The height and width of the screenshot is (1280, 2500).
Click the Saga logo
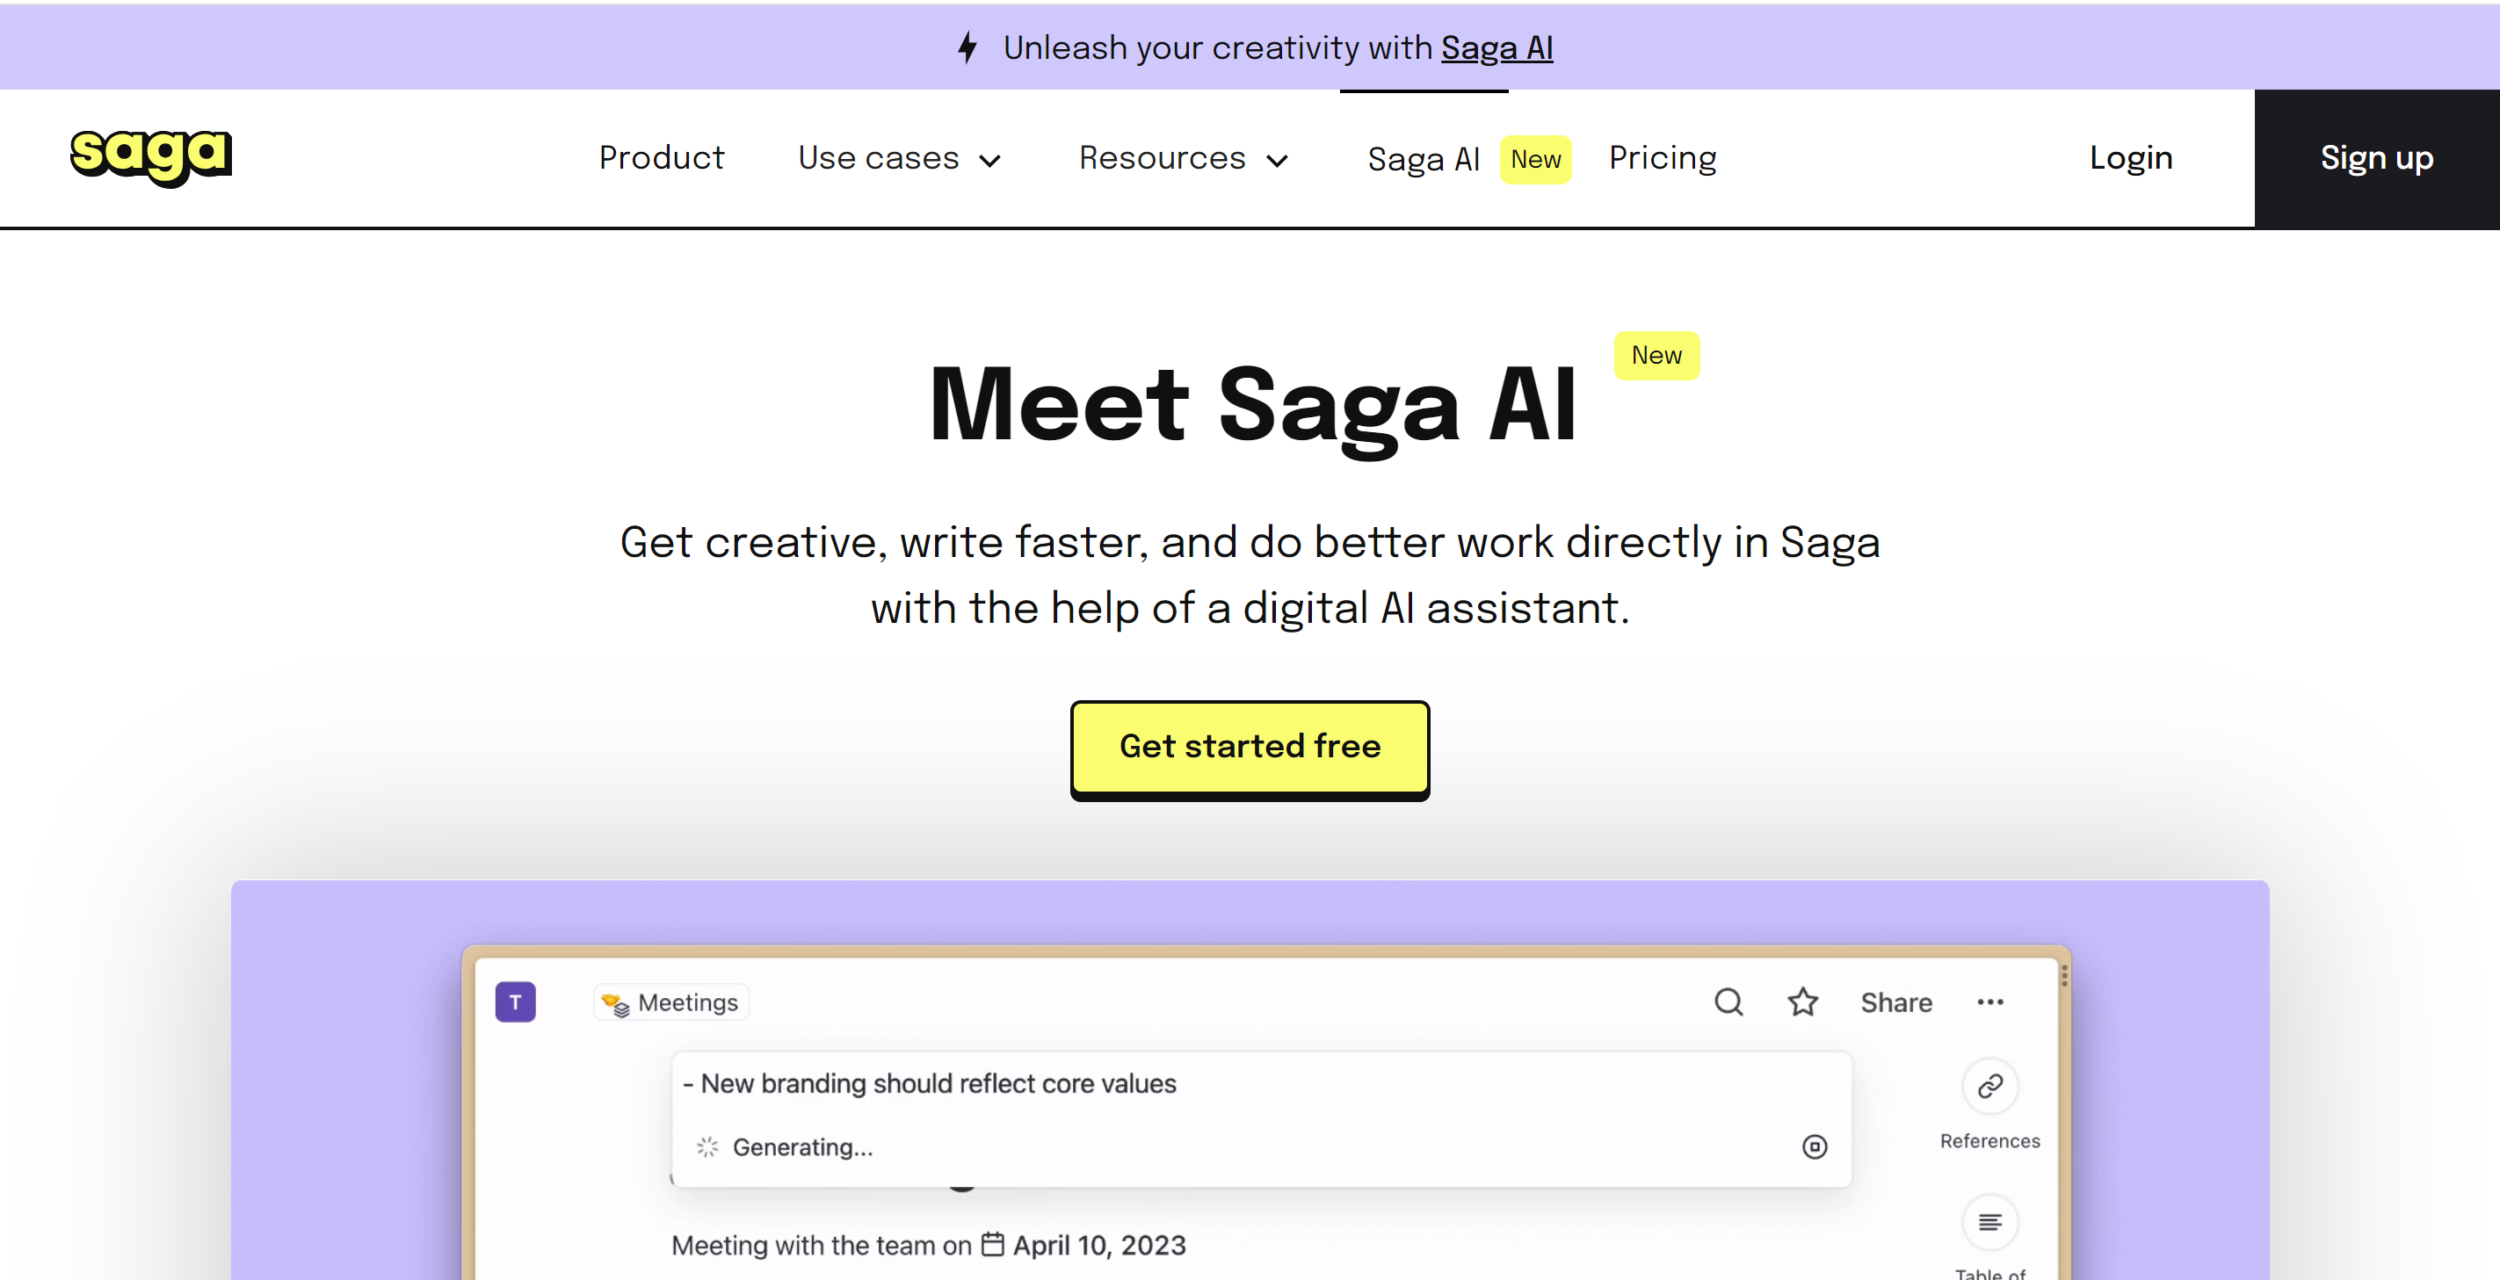(x=151, y=156)
